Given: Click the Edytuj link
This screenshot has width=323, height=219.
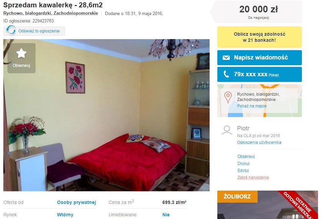Looking at the screenshot, I should click(x=243, y=170).
